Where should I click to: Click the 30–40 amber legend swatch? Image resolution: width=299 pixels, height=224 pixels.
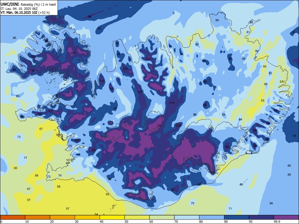[x=87, y=217]
